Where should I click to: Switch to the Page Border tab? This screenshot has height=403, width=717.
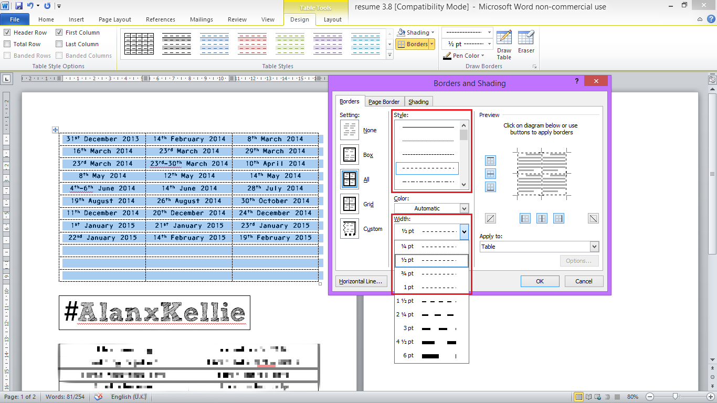tap(384, 102)
